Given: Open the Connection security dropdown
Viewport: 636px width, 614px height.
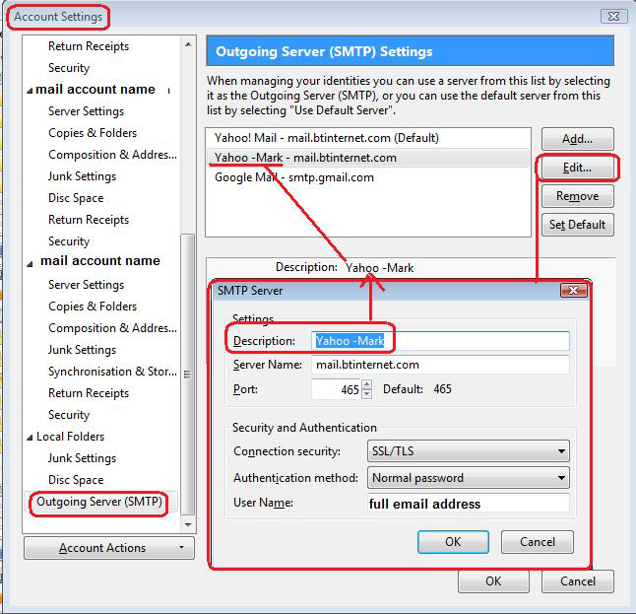Looking at the screenshot, I should 469,451.
